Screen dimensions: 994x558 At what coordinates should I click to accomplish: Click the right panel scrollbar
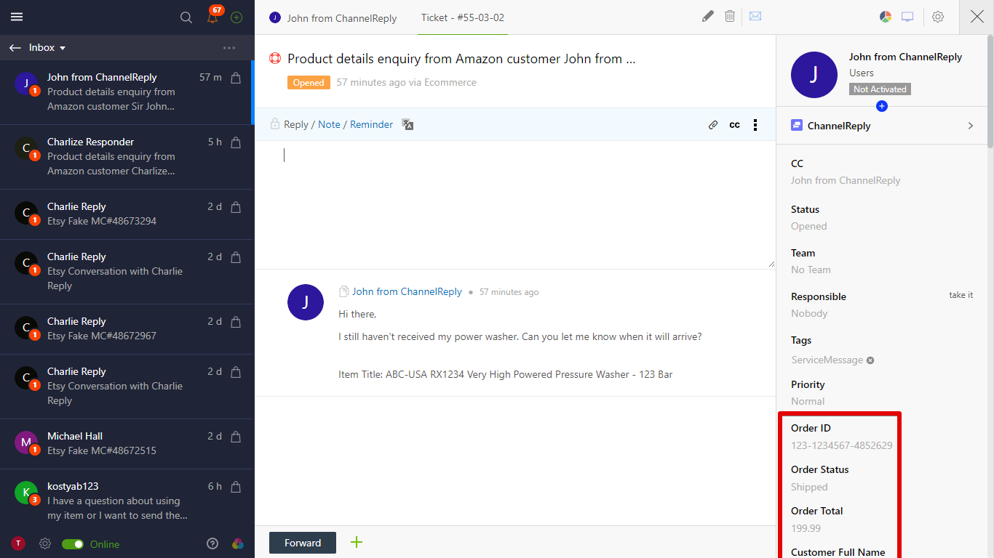989,91
